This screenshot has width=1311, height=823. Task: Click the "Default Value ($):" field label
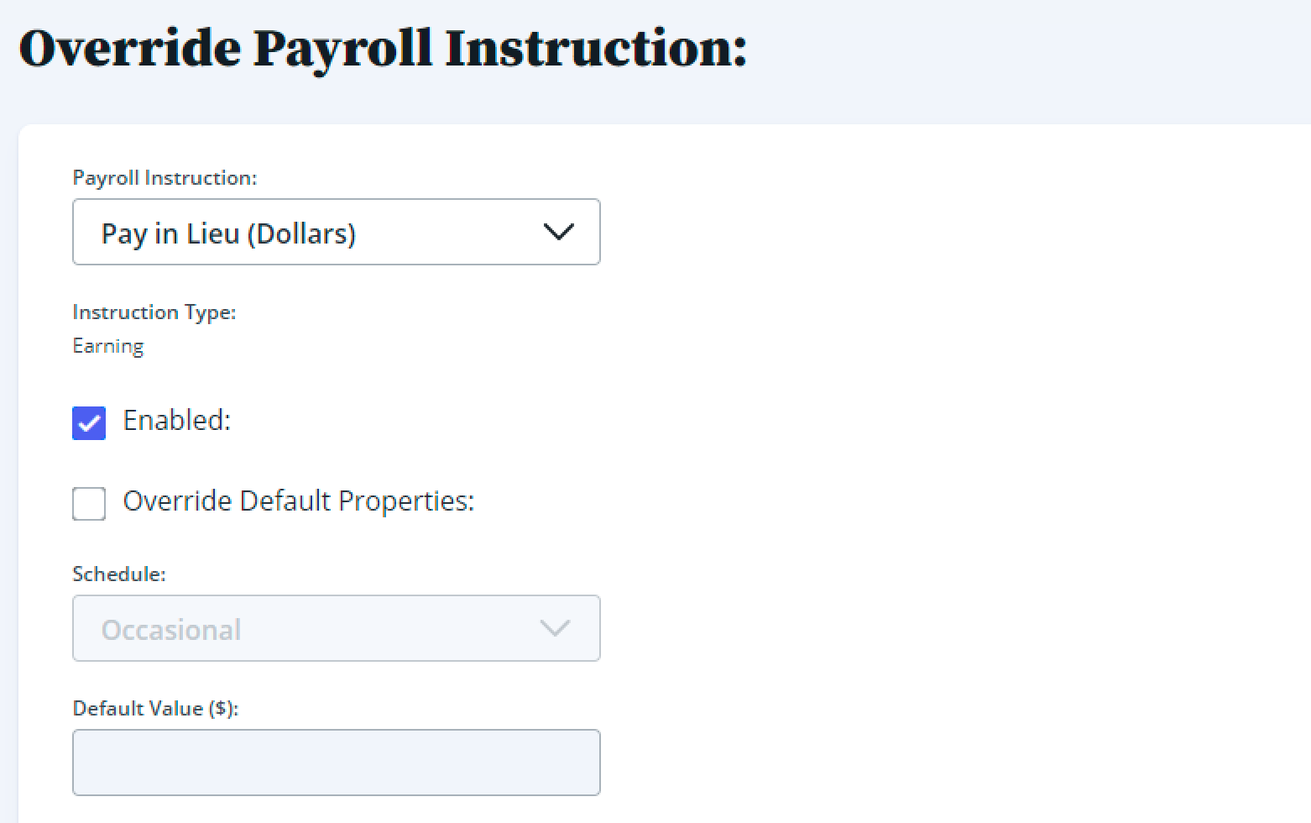[x=155, y=709]
